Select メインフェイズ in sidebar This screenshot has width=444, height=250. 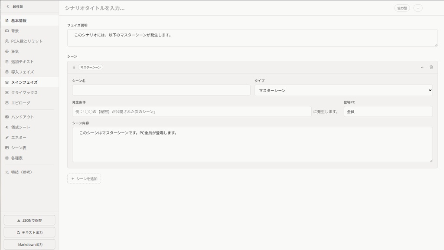click(x=29, y=82)
